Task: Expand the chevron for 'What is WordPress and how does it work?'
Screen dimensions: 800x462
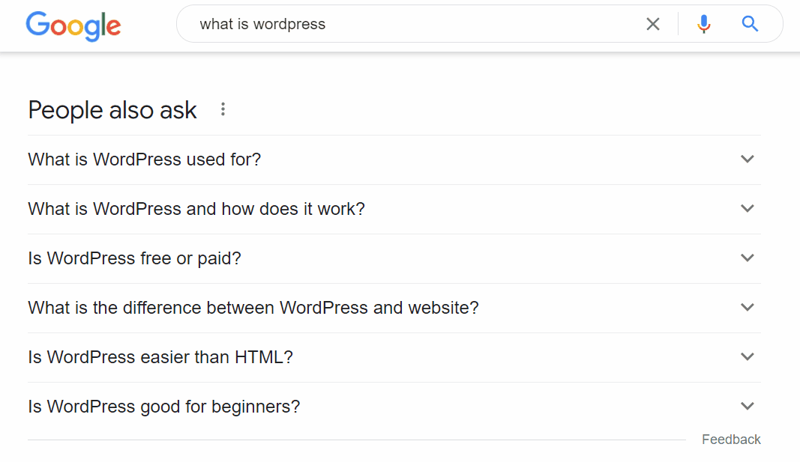Action: click(747, 208)
